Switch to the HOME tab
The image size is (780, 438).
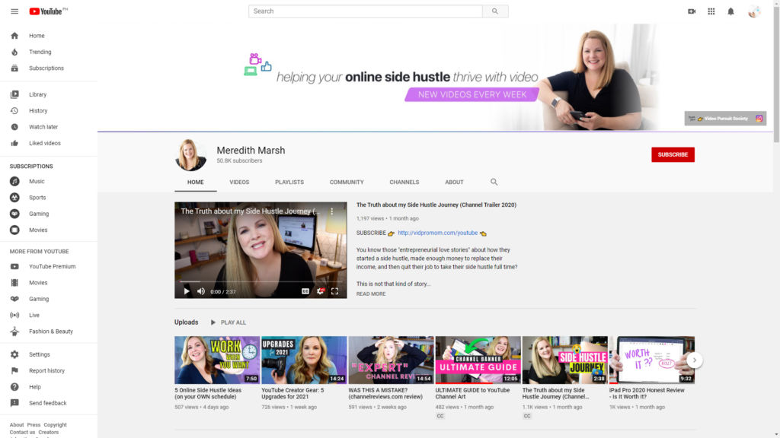point(196,182)
